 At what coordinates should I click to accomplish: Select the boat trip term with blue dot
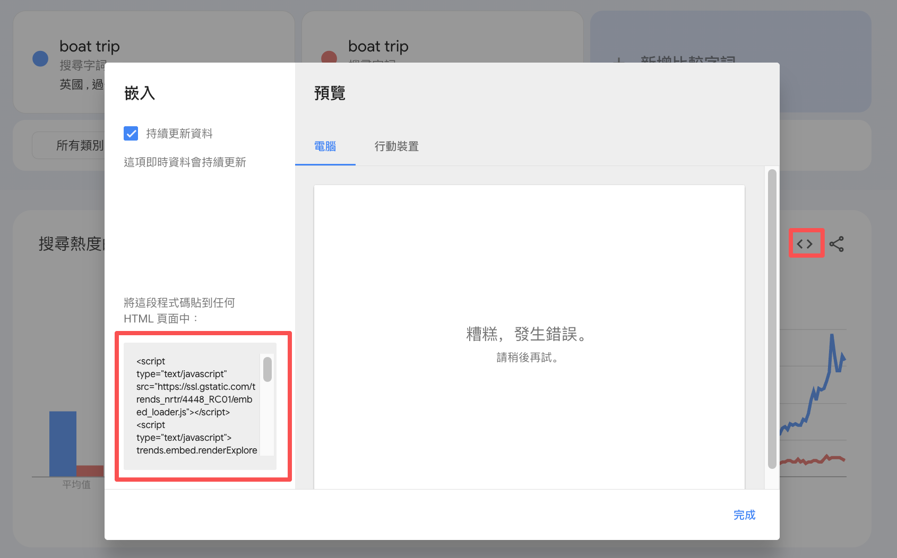pyautogui.click(x=90, y=47)
